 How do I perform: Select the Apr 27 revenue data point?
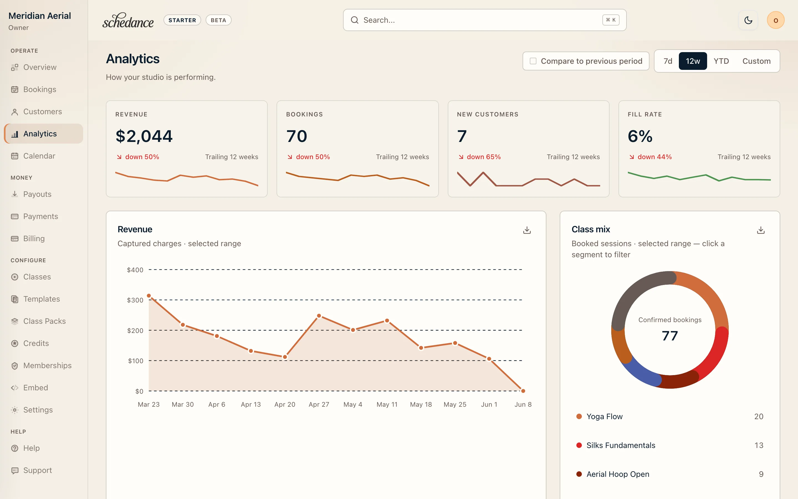point(319,316)
